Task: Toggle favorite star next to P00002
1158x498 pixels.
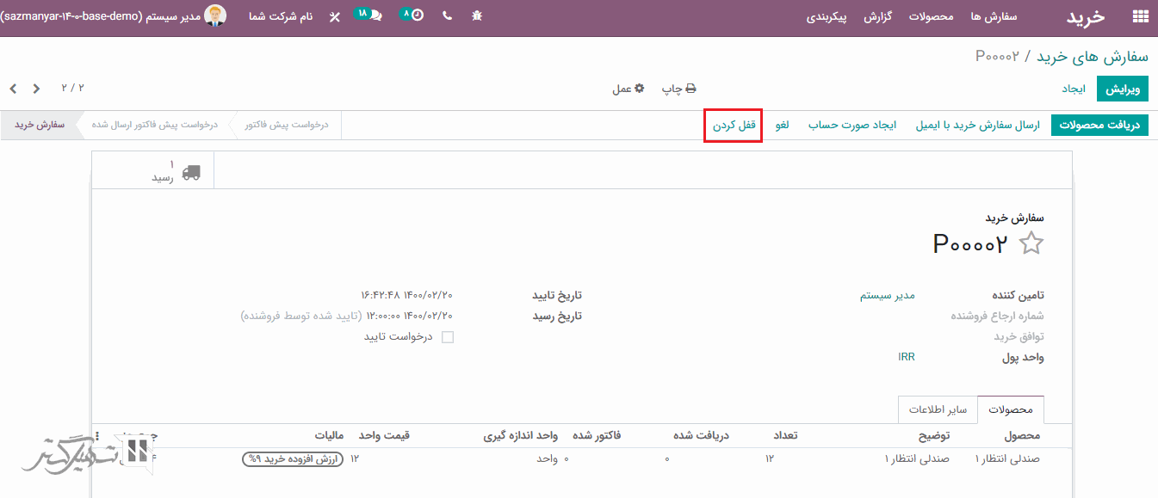Action: click(x=1031, y=243)
